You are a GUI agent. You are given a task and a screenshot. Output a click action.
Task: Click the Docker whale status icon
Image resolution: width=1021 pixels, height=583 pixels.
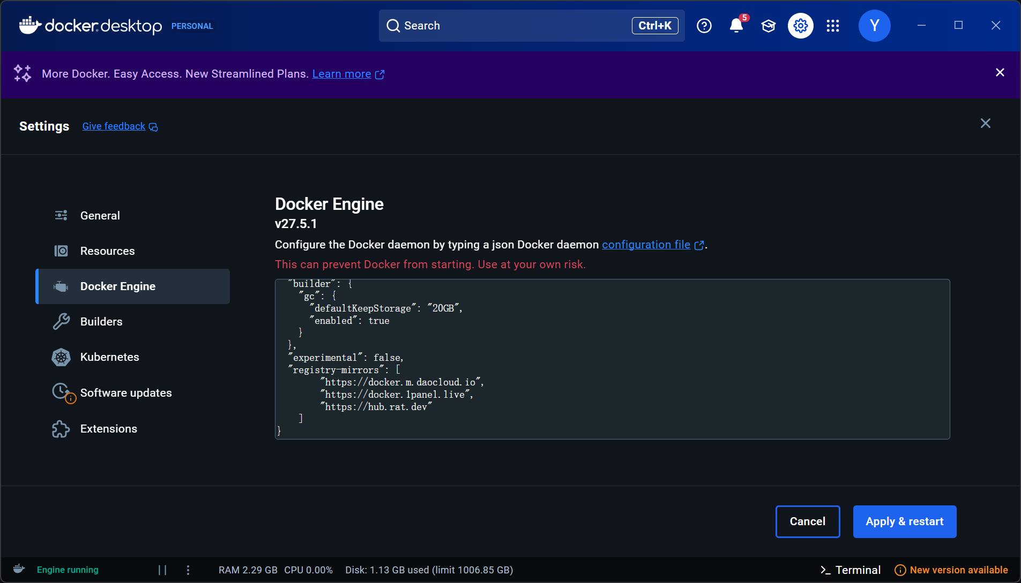[19, 569]
